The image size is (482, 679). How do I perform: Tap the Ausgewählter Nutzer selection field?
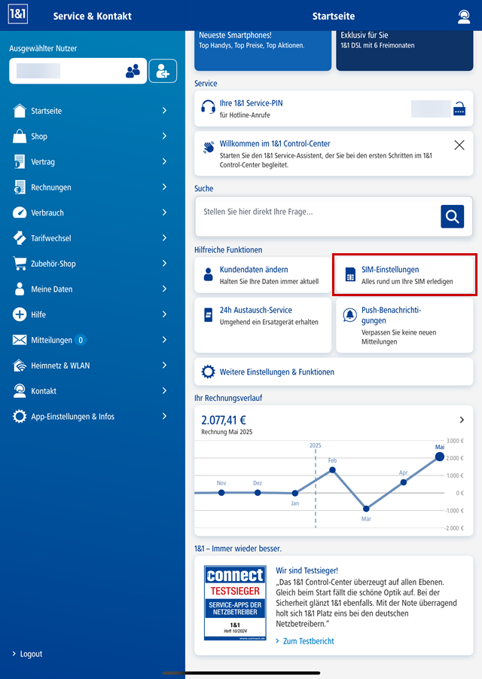tap(78, 71)
